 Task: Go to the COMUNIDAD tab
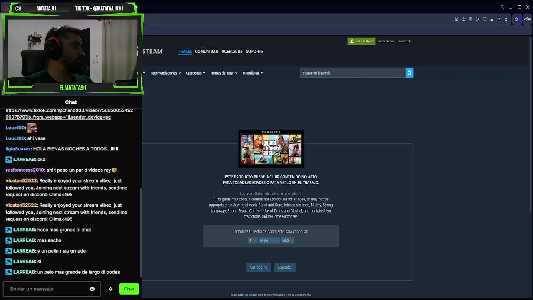tap(207, 52)
